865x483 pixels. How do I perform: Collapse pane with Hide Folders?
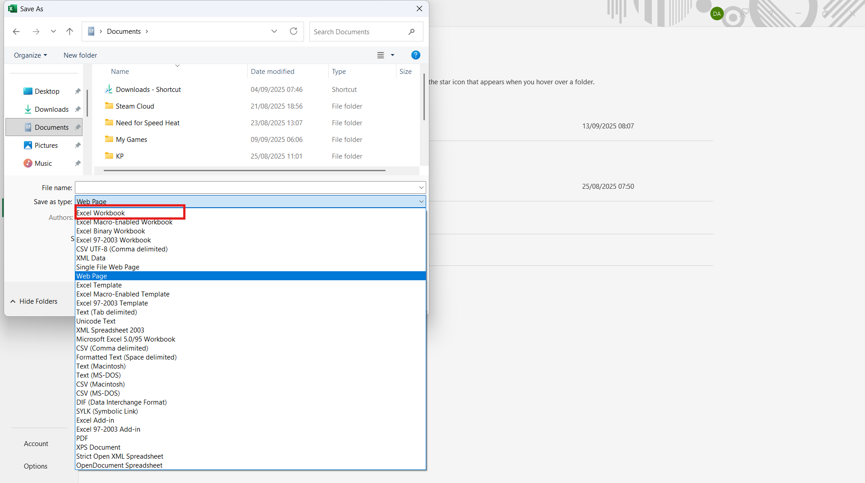(x=34, y=301)
